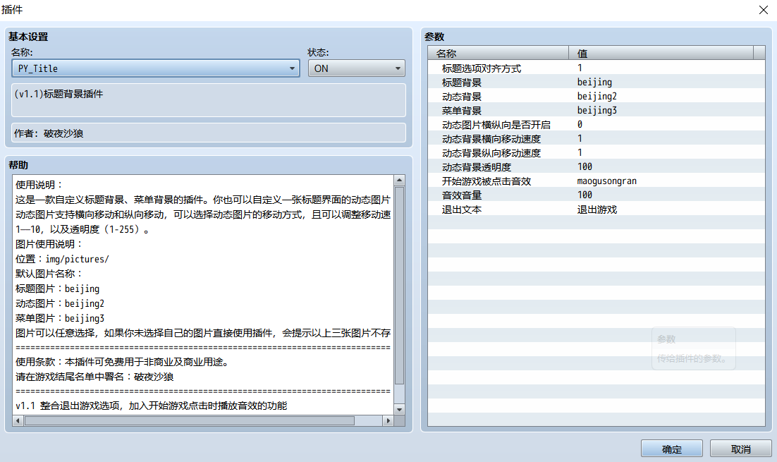Click the value maogusongran
This screenshot has height=462, width=777.
coord(606,181)
